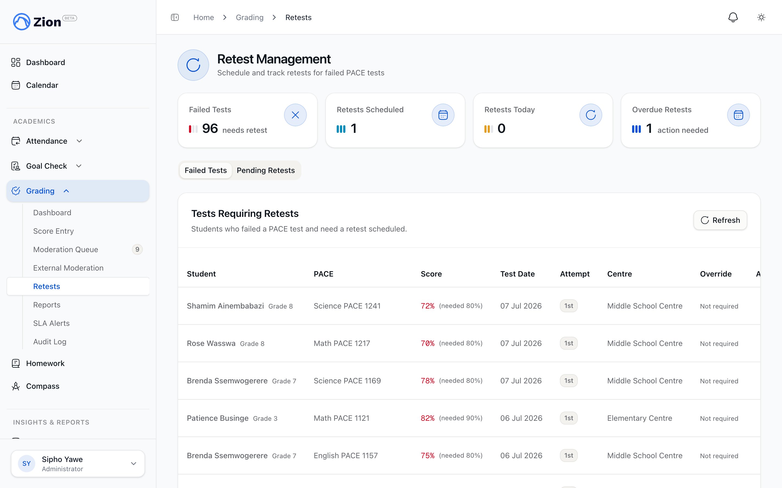Screen dimensions: 782x488
Task: Click Elementary Centre cell
Action: [x=639, y=418]
